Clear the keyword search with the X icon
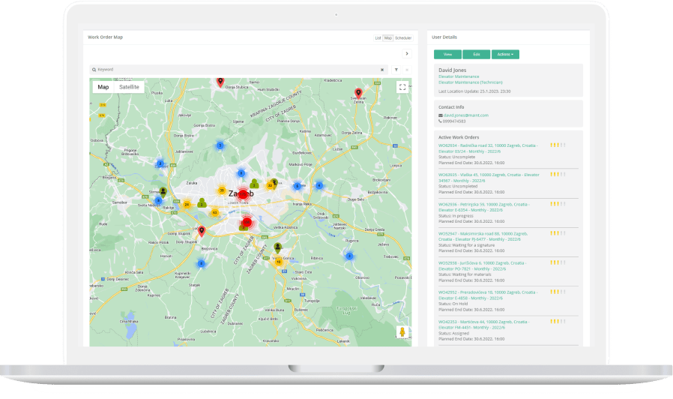Screen dimensions: 673x399 point(382,70)
